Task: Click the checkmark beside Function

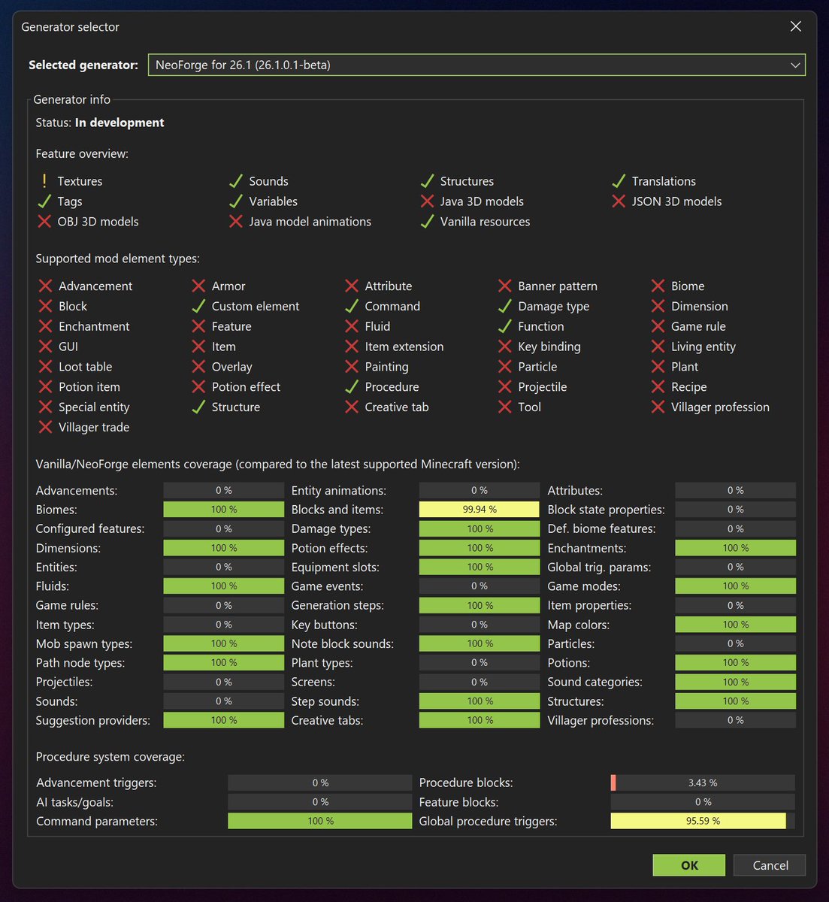Action: tap(505, 327)
